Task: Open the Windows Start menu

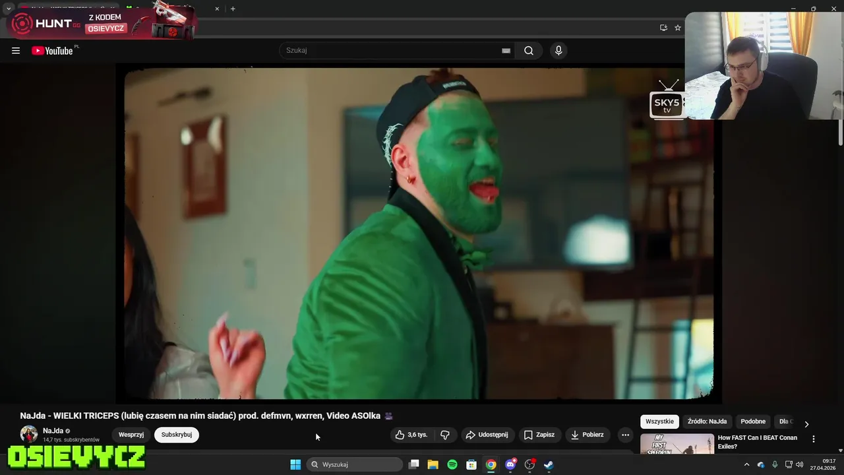Action: (295, 464)
